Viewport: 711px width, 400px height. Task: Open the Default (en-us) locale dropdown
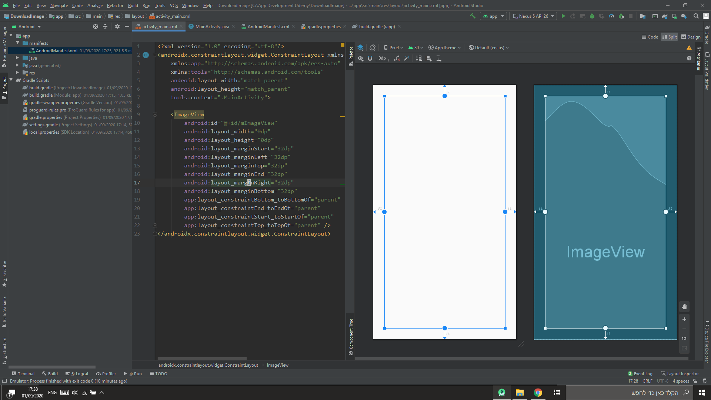[489, 47]
